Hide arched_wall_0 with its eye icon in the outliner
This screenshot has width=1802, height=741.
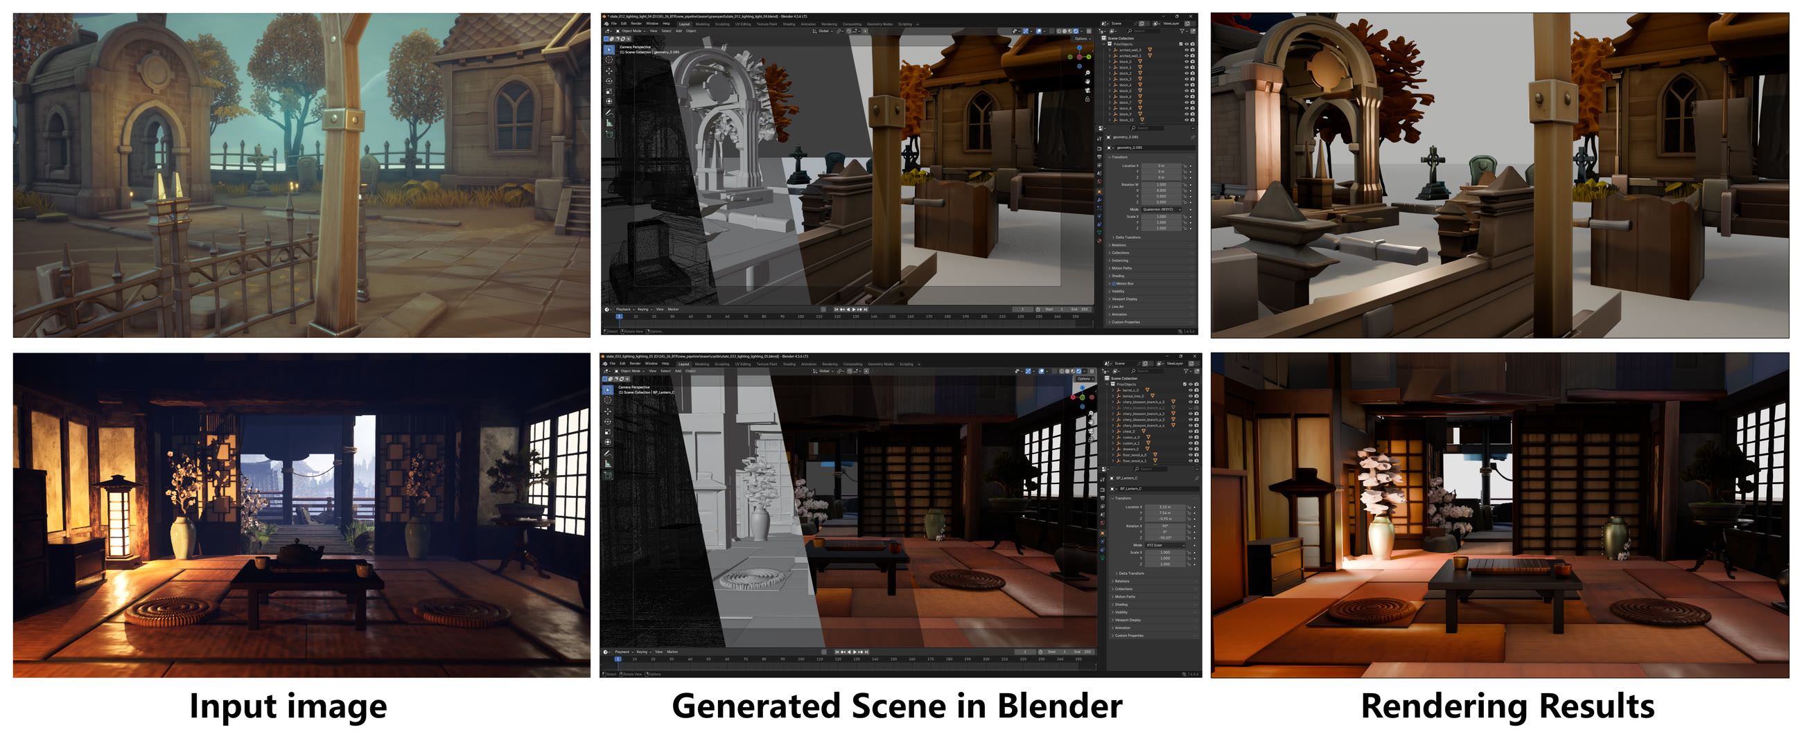click(1187, 50)
